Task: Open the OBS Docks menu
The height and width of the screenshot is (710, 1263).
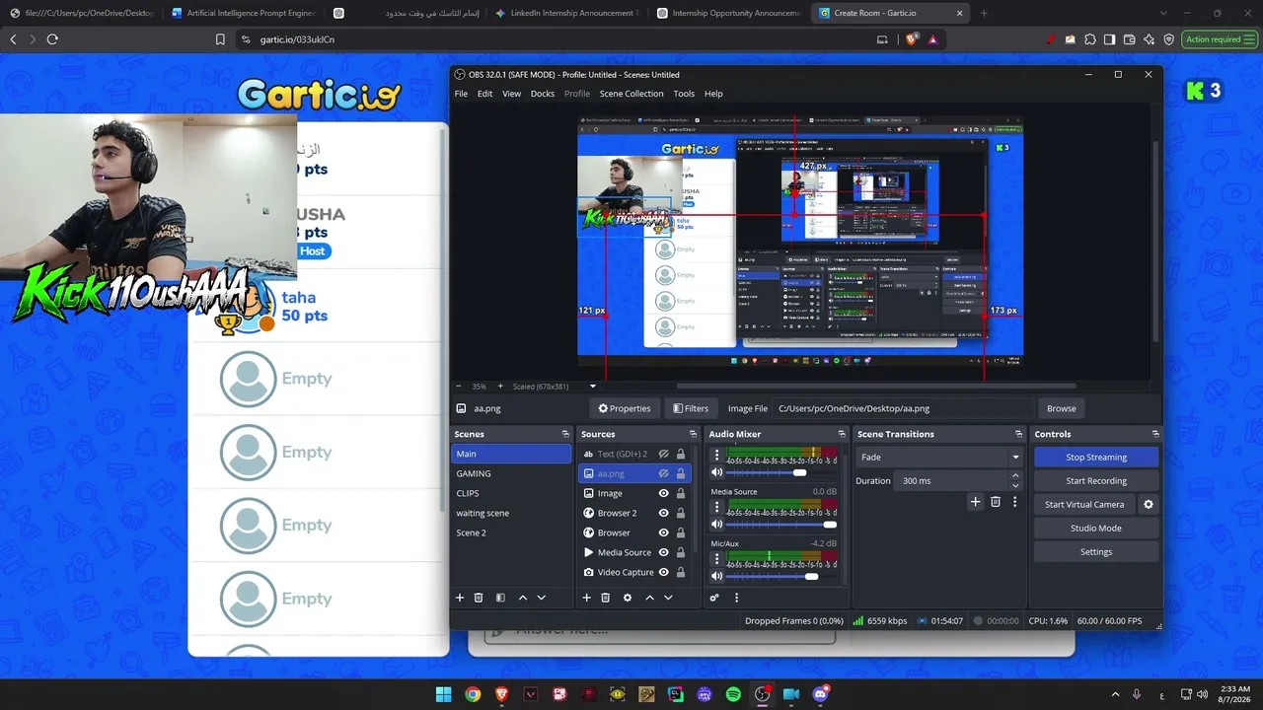Action: pyautogui.click(x=543, y=94)
